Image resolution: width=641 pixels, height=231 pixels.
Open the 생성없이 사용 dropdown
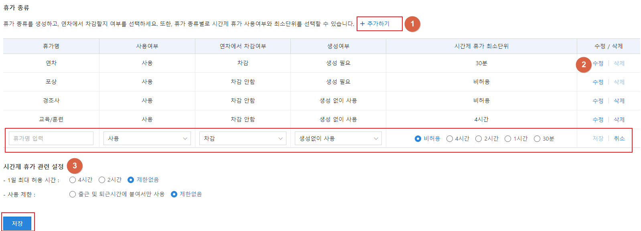pos(338,138)
